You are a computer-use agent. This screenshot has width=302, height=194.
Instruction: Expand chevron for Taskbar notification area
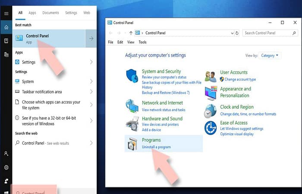(x=91, y=91)
